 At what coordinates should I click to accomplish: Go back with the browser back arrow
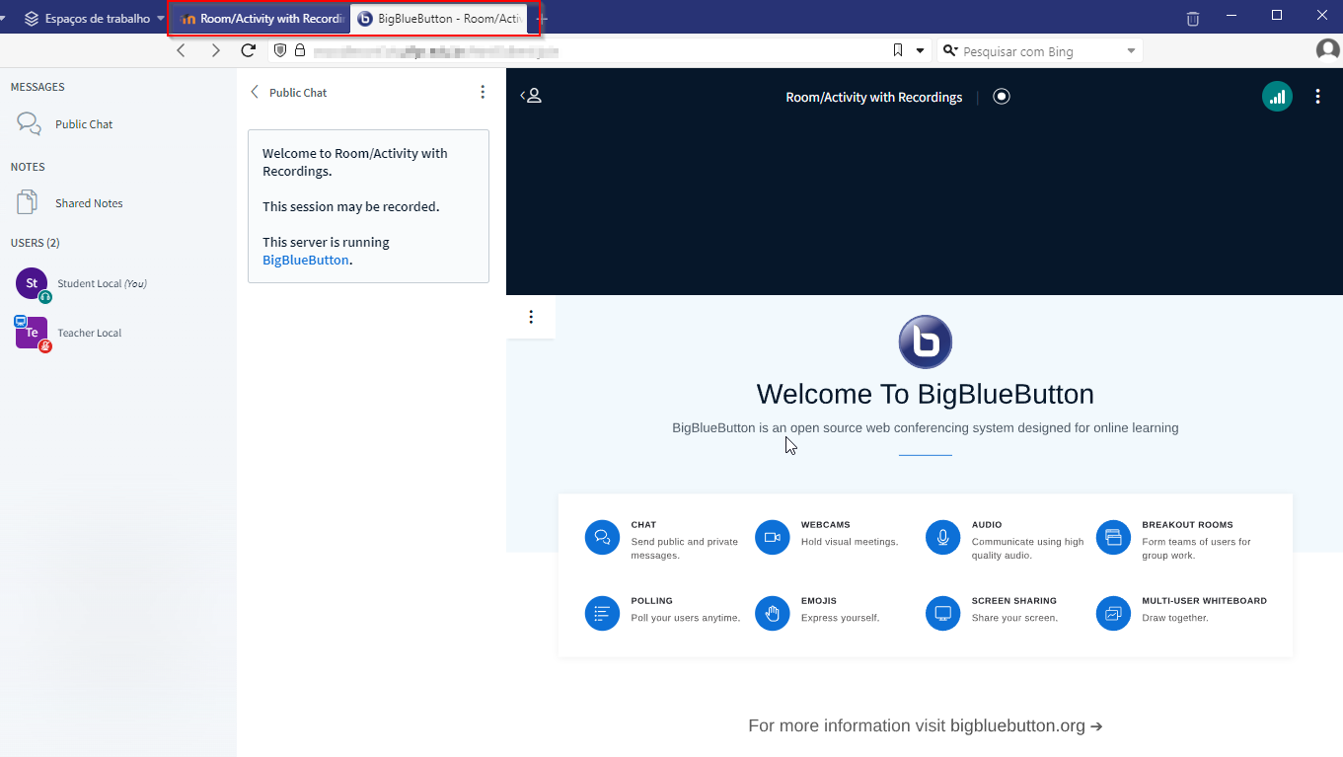pos(181,50)
